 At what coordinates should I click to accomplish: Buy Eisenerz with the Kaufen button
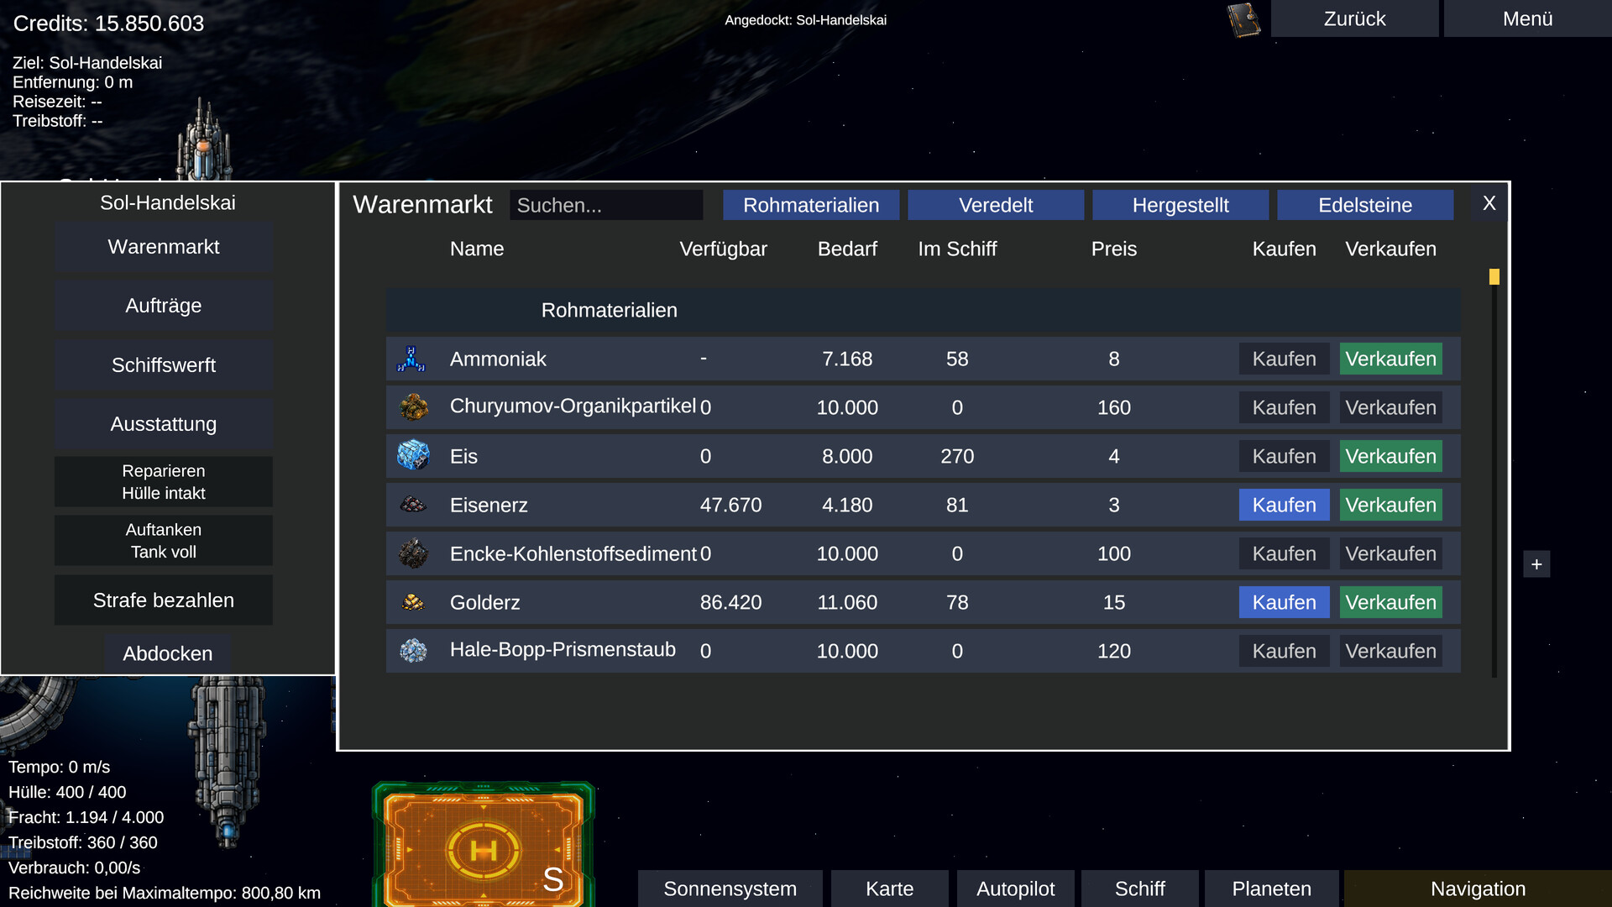[x=1285, y=505]
